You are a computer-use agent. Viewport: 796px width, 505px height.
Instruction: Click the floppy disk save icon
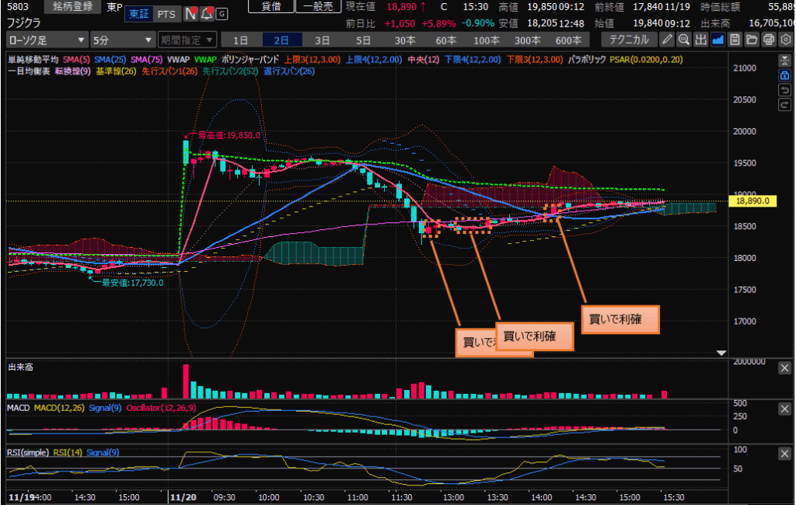coord(735,39)
